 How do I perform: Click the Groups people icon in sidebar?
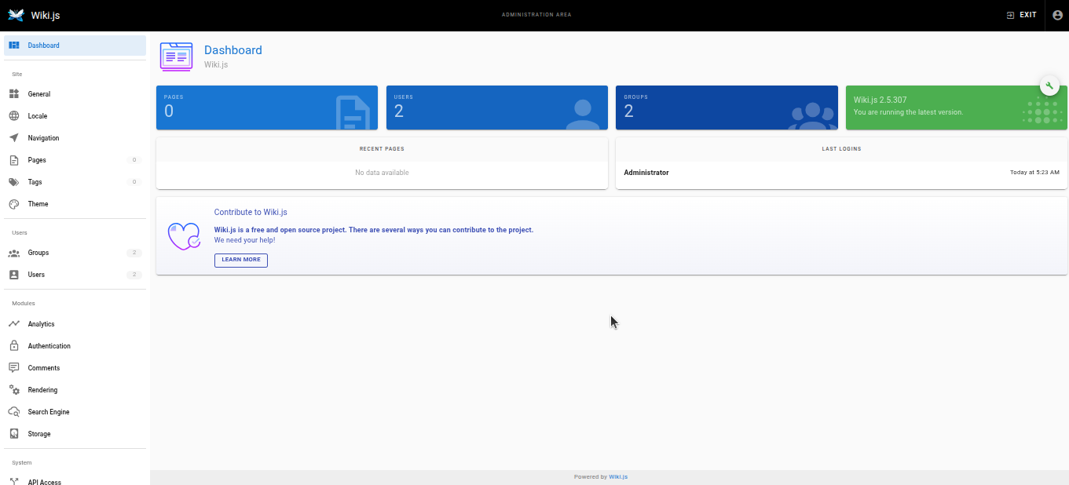14,253
